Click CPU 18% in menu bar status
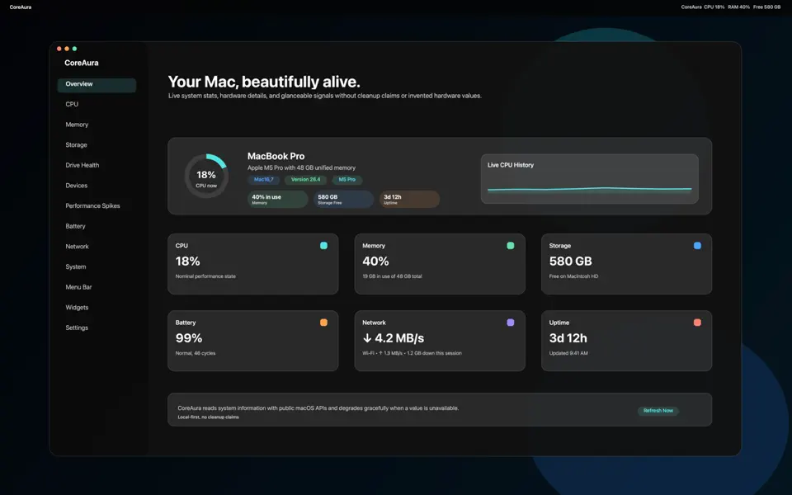 (x=714, y=7)
